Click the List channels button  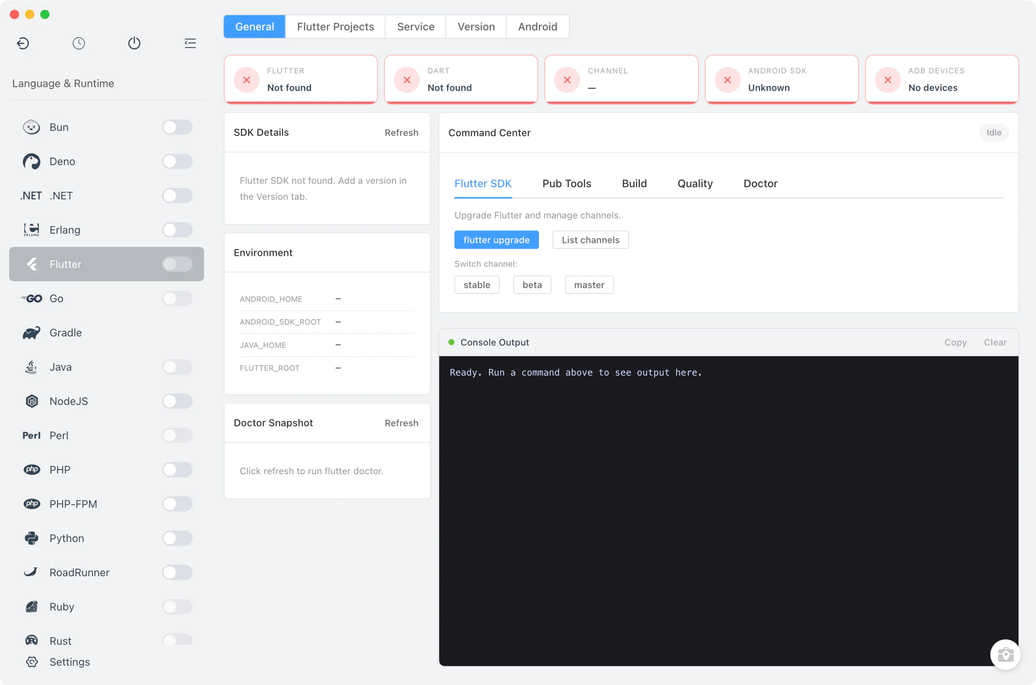[x=590, y=240]
